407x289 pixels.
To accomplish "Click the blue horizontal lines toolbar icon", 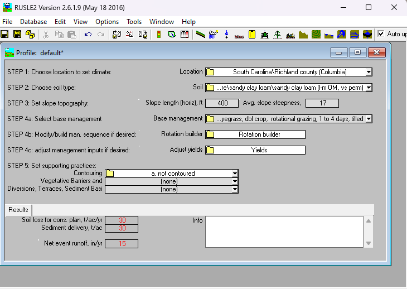I will click(x=354, y=34).
